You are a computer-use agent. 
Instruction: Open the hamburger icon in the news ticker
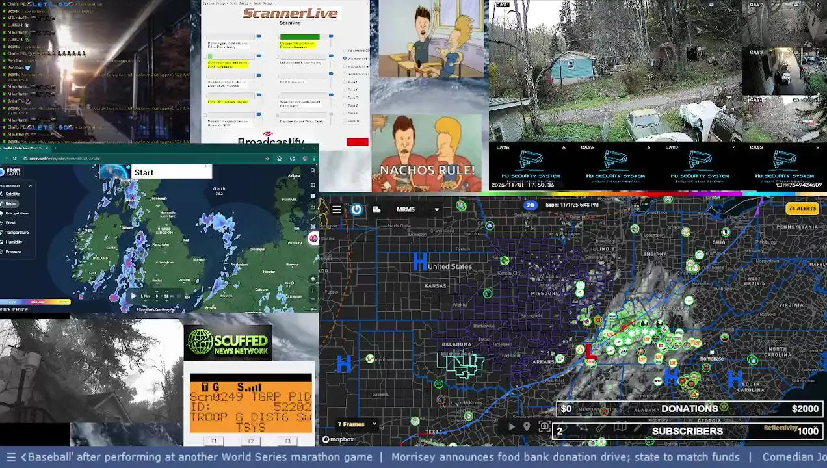[x=10, y=457]
